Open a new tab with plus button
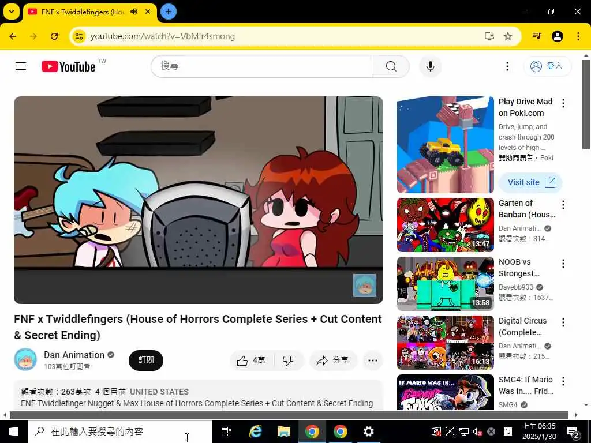The height and width of the screenshot is (443, 591). click(x=169, y=12)
